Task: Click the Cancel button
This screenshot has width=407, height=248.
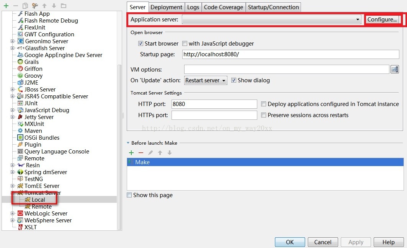Action: pos(323,242)
